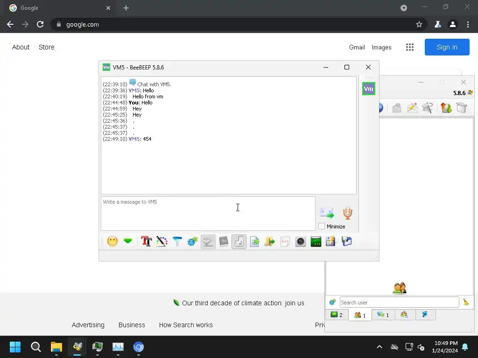Image resolution: width=478 pixels, height=358 pixels.
Task: Click gear settings beside Search user
Action: point(332,302)
